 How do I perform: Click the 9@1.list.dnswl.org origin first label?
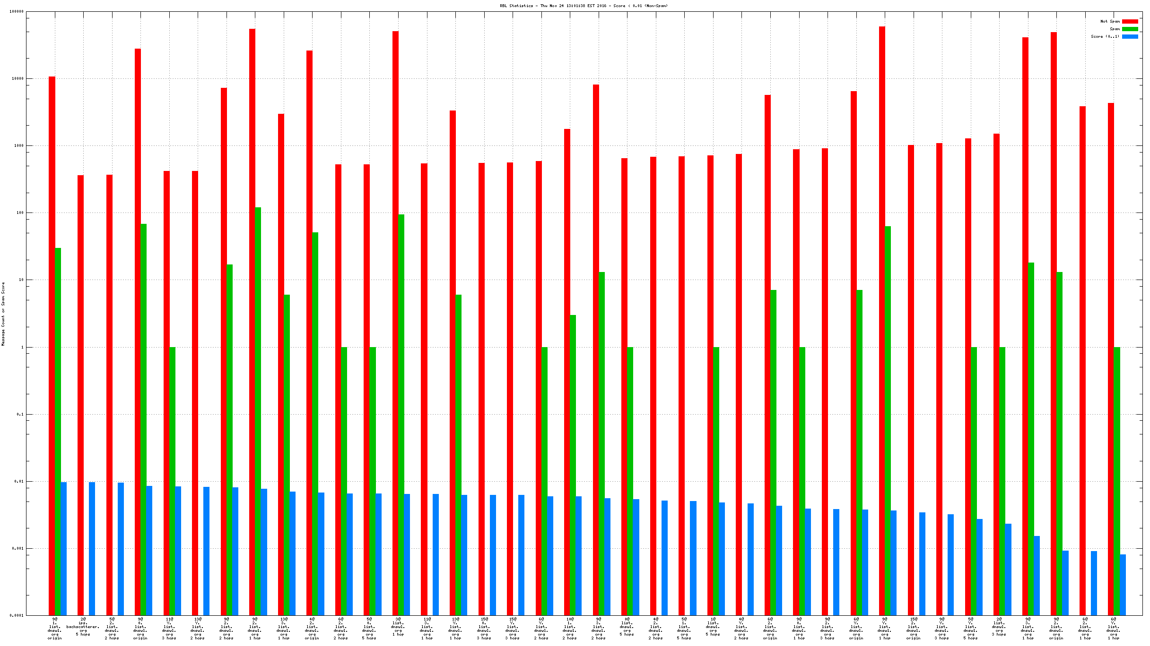pos(55,629)
